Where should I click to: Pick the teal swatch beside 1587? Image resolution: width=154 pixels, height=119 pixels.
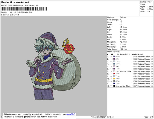coord(114,64)
